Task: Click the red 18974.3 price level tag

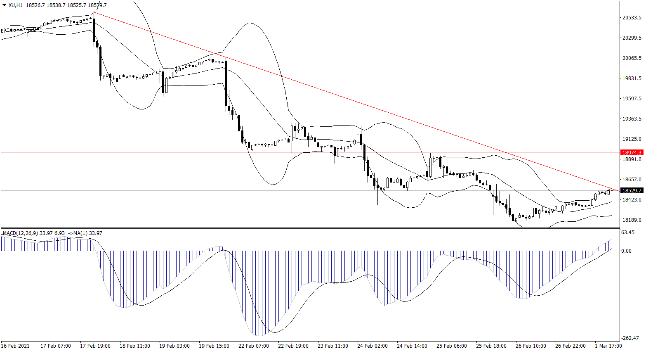Action: point(632,152)
